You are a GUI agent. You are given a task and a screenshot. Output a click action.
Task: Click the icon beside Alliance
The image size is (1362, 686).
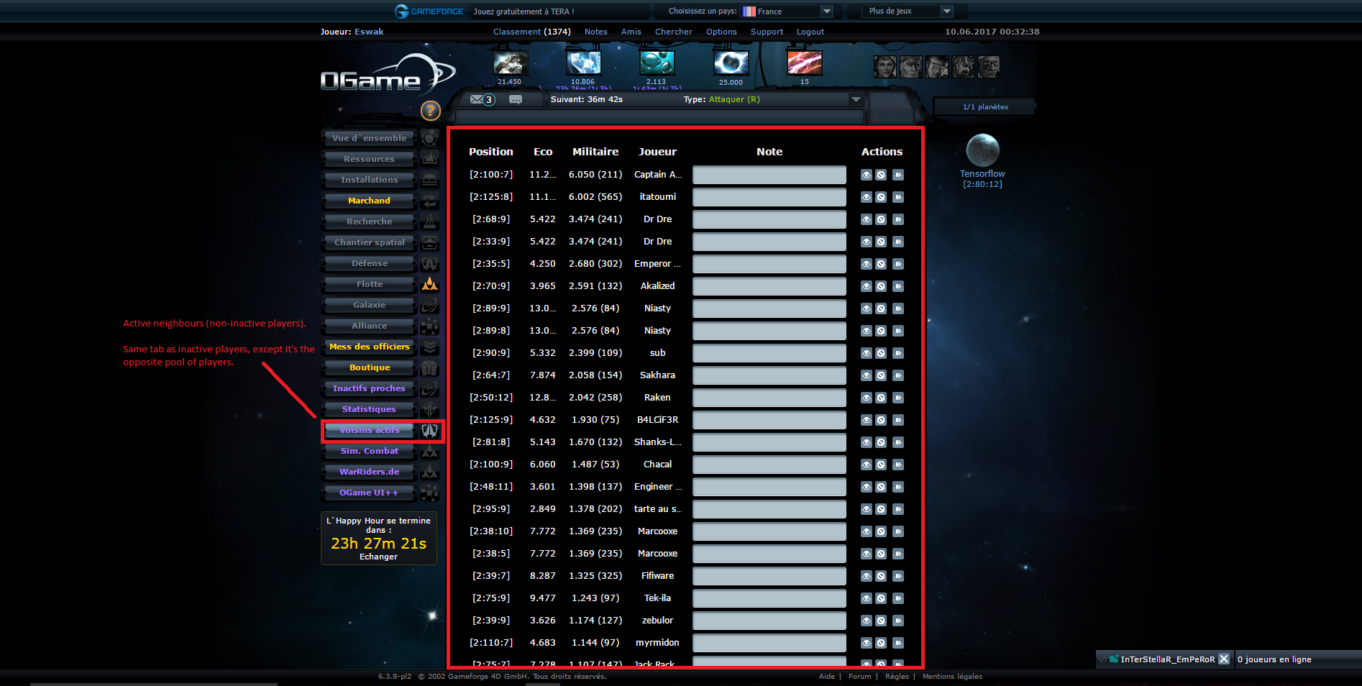(429, 326)
